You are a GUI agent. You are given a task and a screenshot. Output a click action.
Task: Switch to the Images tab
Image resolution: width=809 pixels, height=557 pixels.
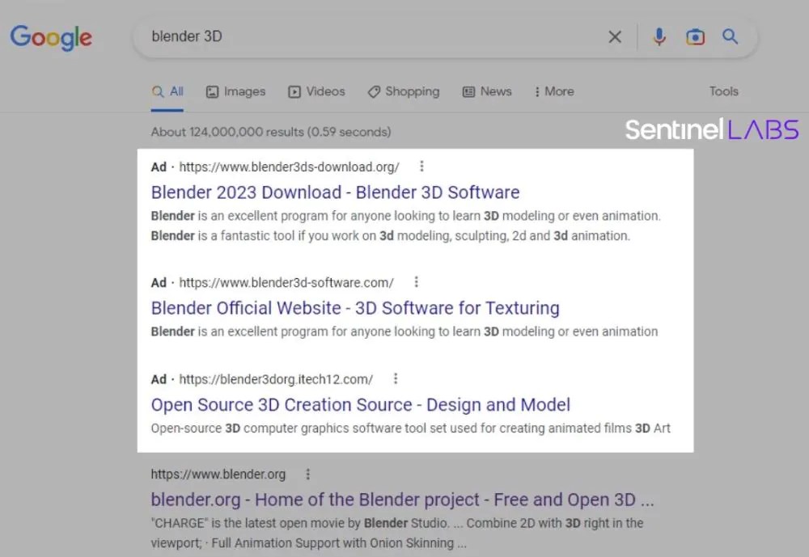[x=235, y=91]
